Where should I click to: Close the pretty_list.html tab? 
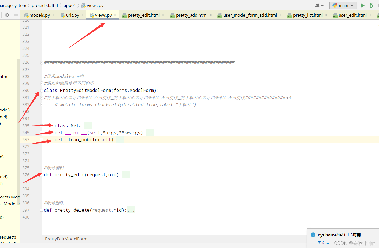pos(326,15)
